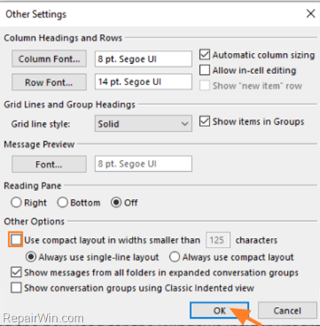Choose the Off reading pane option
Image resolution: width=320 pixels, height=326 pixels.
116,203
